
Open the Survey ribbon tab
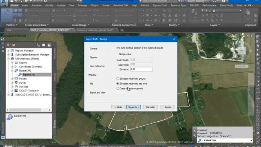(106, 5)
